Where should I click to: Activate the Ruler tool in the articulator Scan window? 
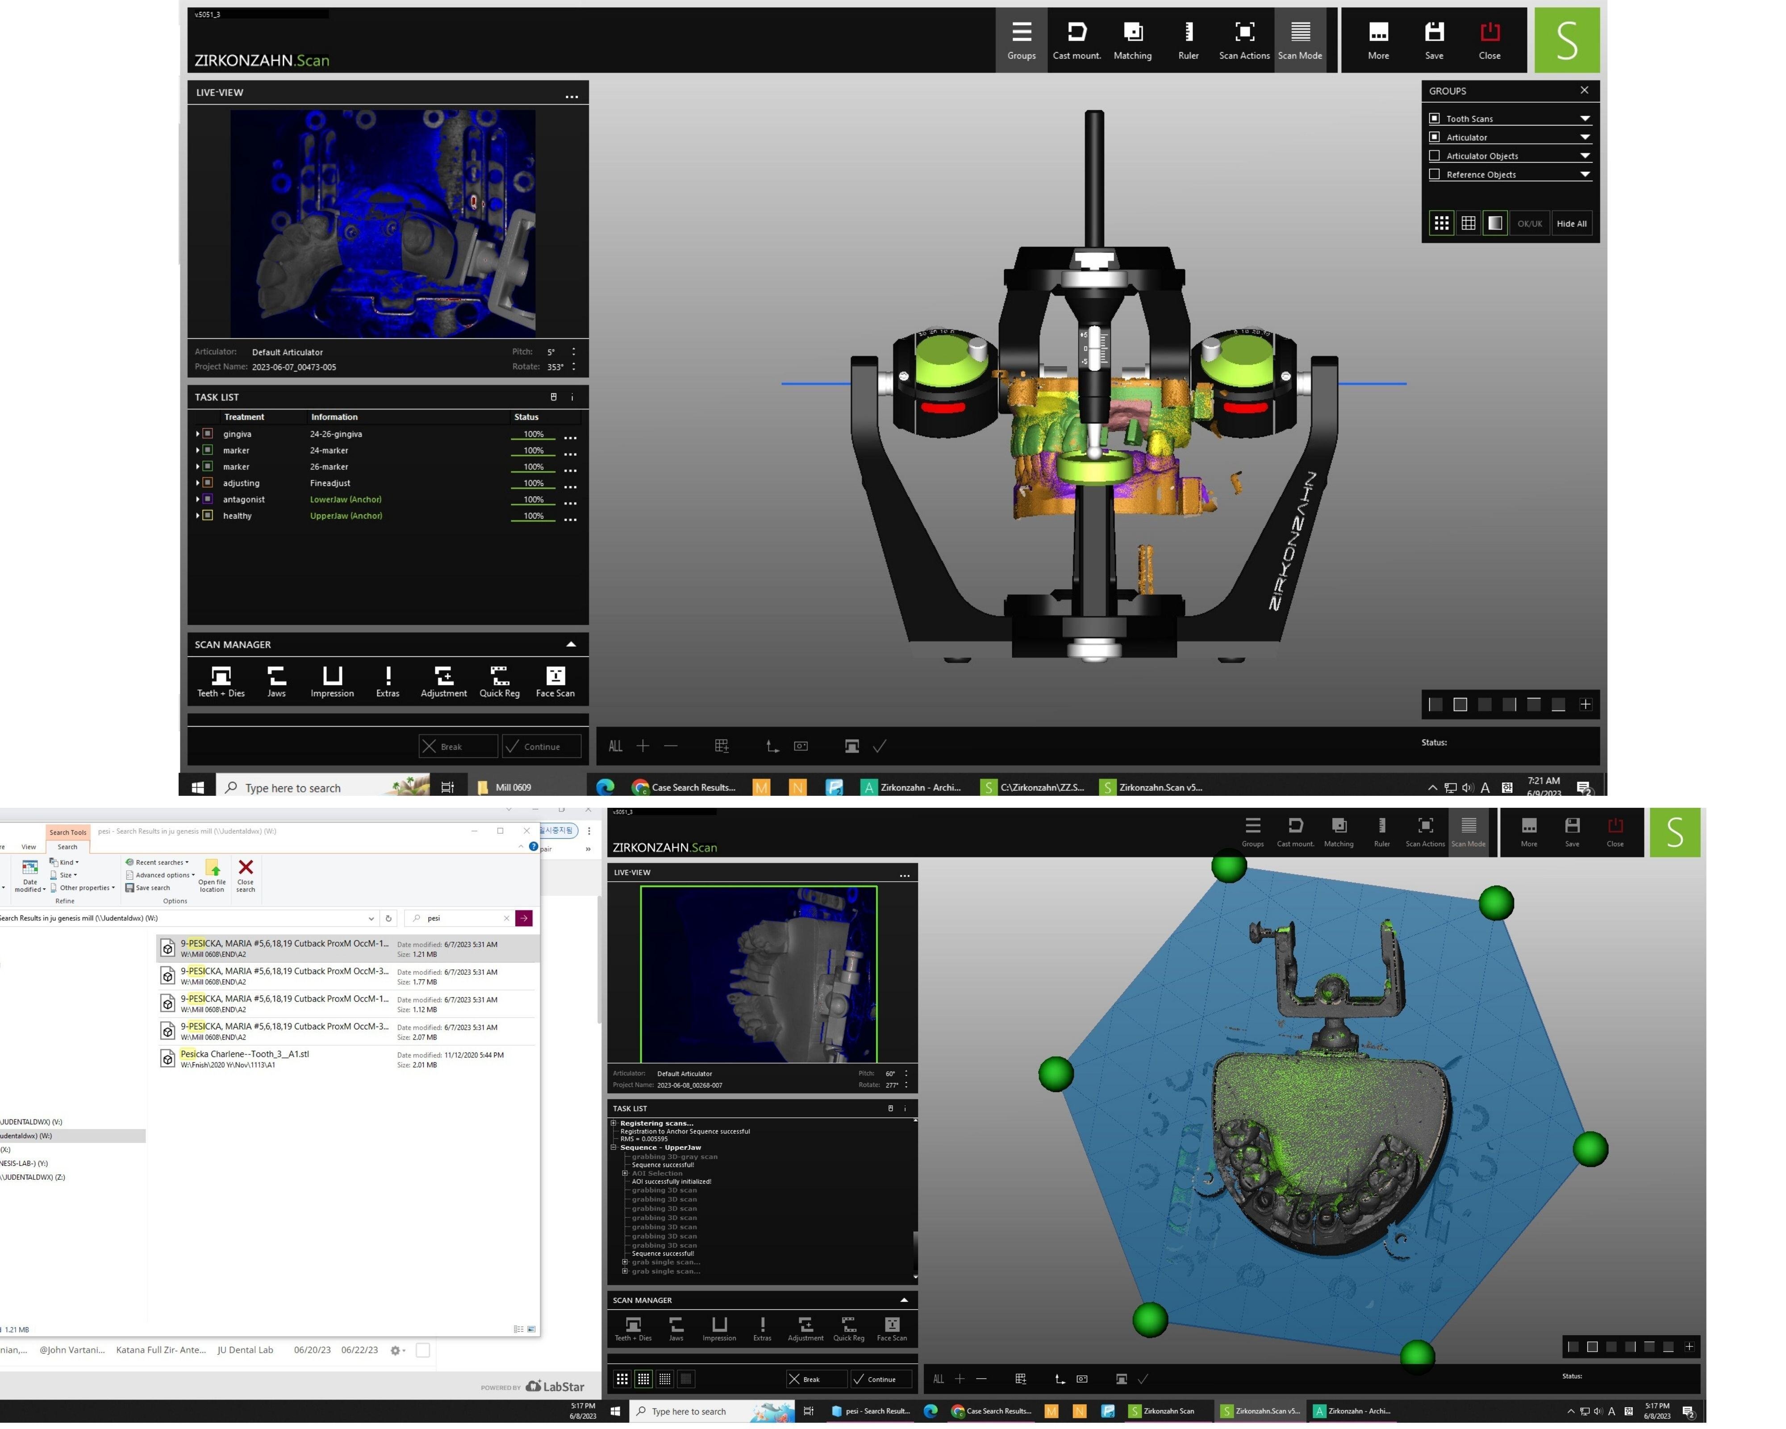pyautogui.click(x=1189, y=40)
